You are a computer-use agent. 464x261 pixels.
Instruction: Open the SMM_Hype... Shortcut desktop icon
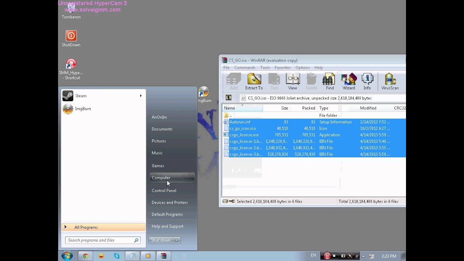(x=71, y=69)
